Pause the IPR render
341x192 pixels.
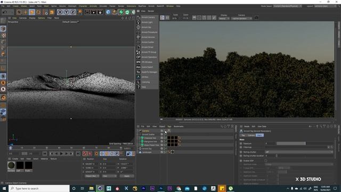click(167, 18)
